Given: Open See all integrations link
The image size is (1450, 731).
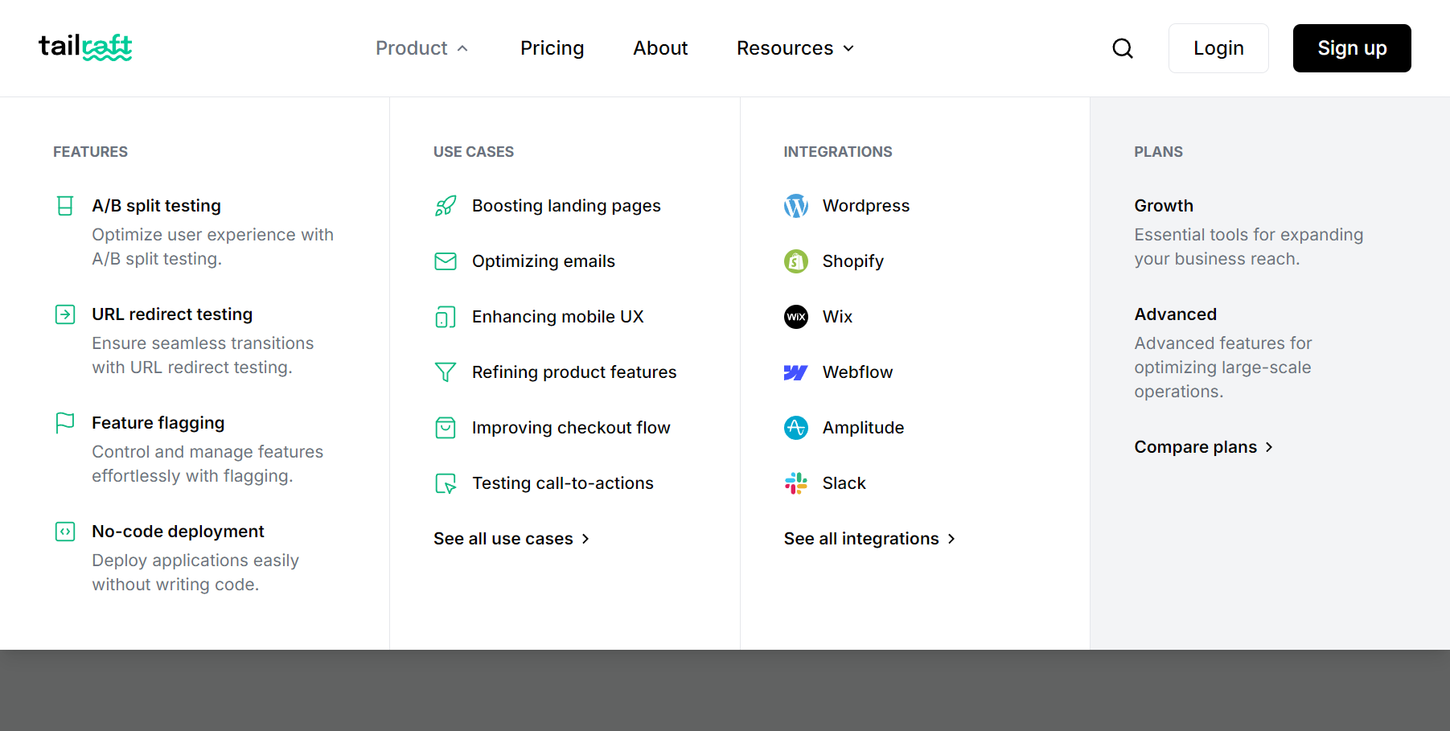Looking at the screenshot, I should (869, 539).
